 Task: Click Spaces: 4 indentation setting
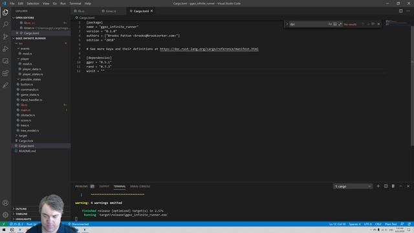click(x=354, y=224)
